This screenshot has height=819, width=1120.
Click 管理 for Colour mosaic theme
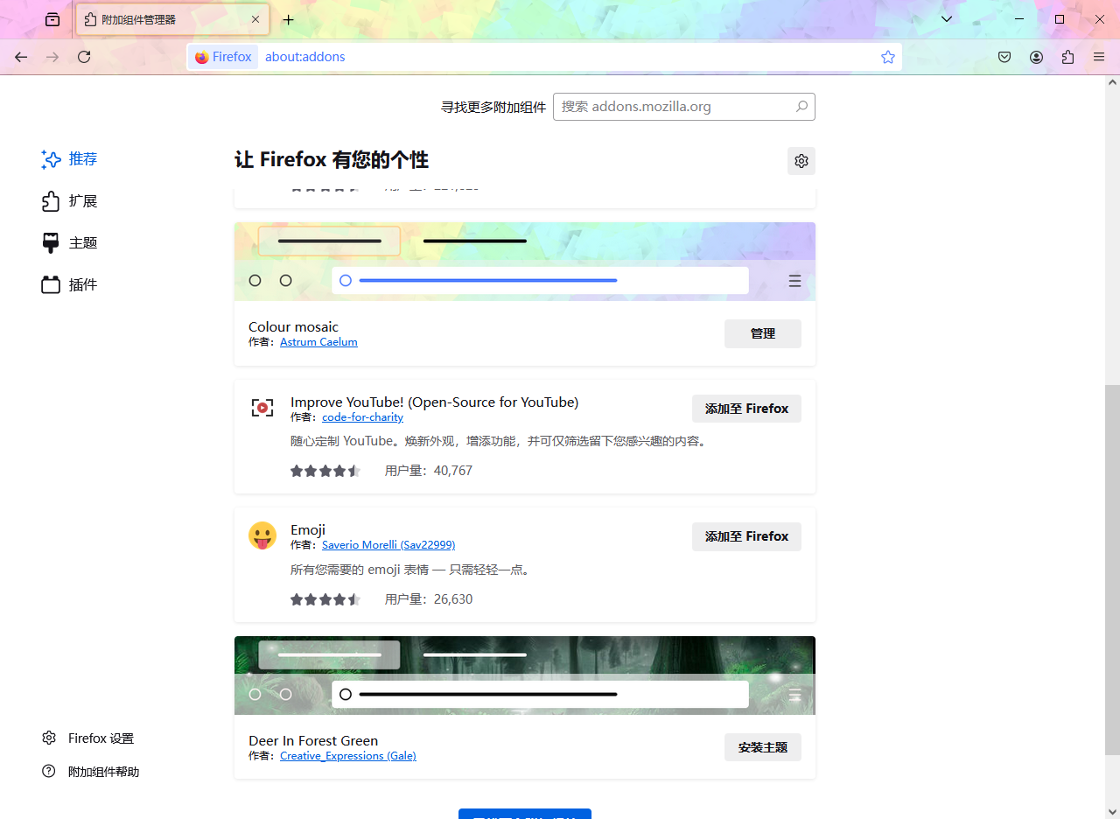pyautogui.click(x=762, y=333)
